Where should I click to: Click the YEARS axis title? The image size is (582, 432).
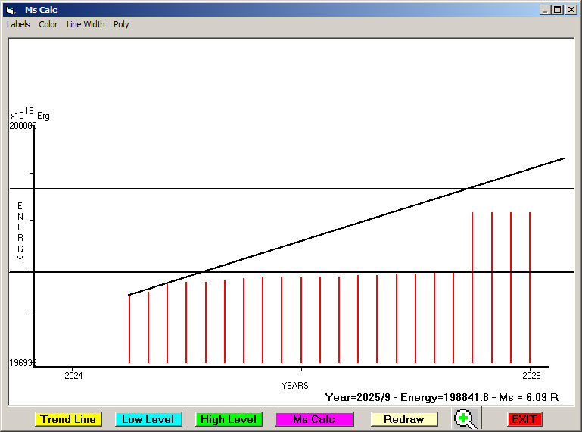pyautogui.click(x=294, y=385)
